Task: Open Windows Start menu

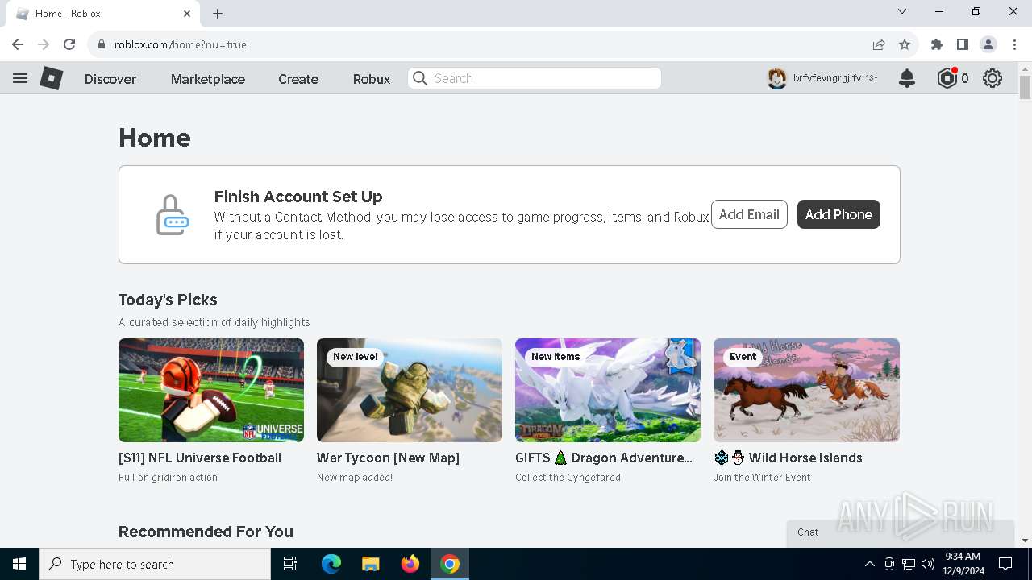Action: click(19, 564)
